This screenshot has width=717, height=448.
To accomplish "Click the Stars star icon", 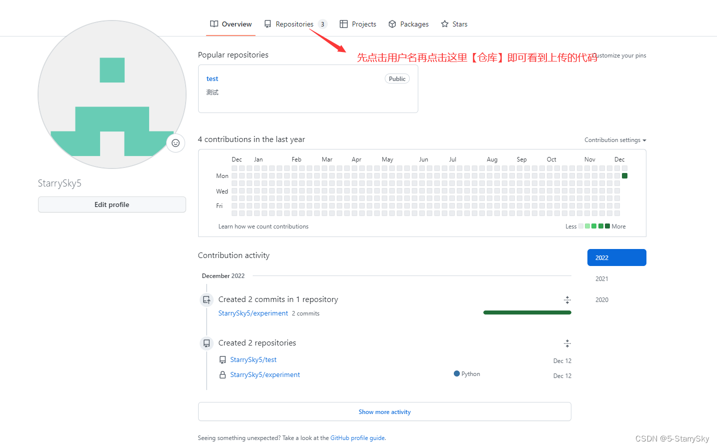I will 445,24.
